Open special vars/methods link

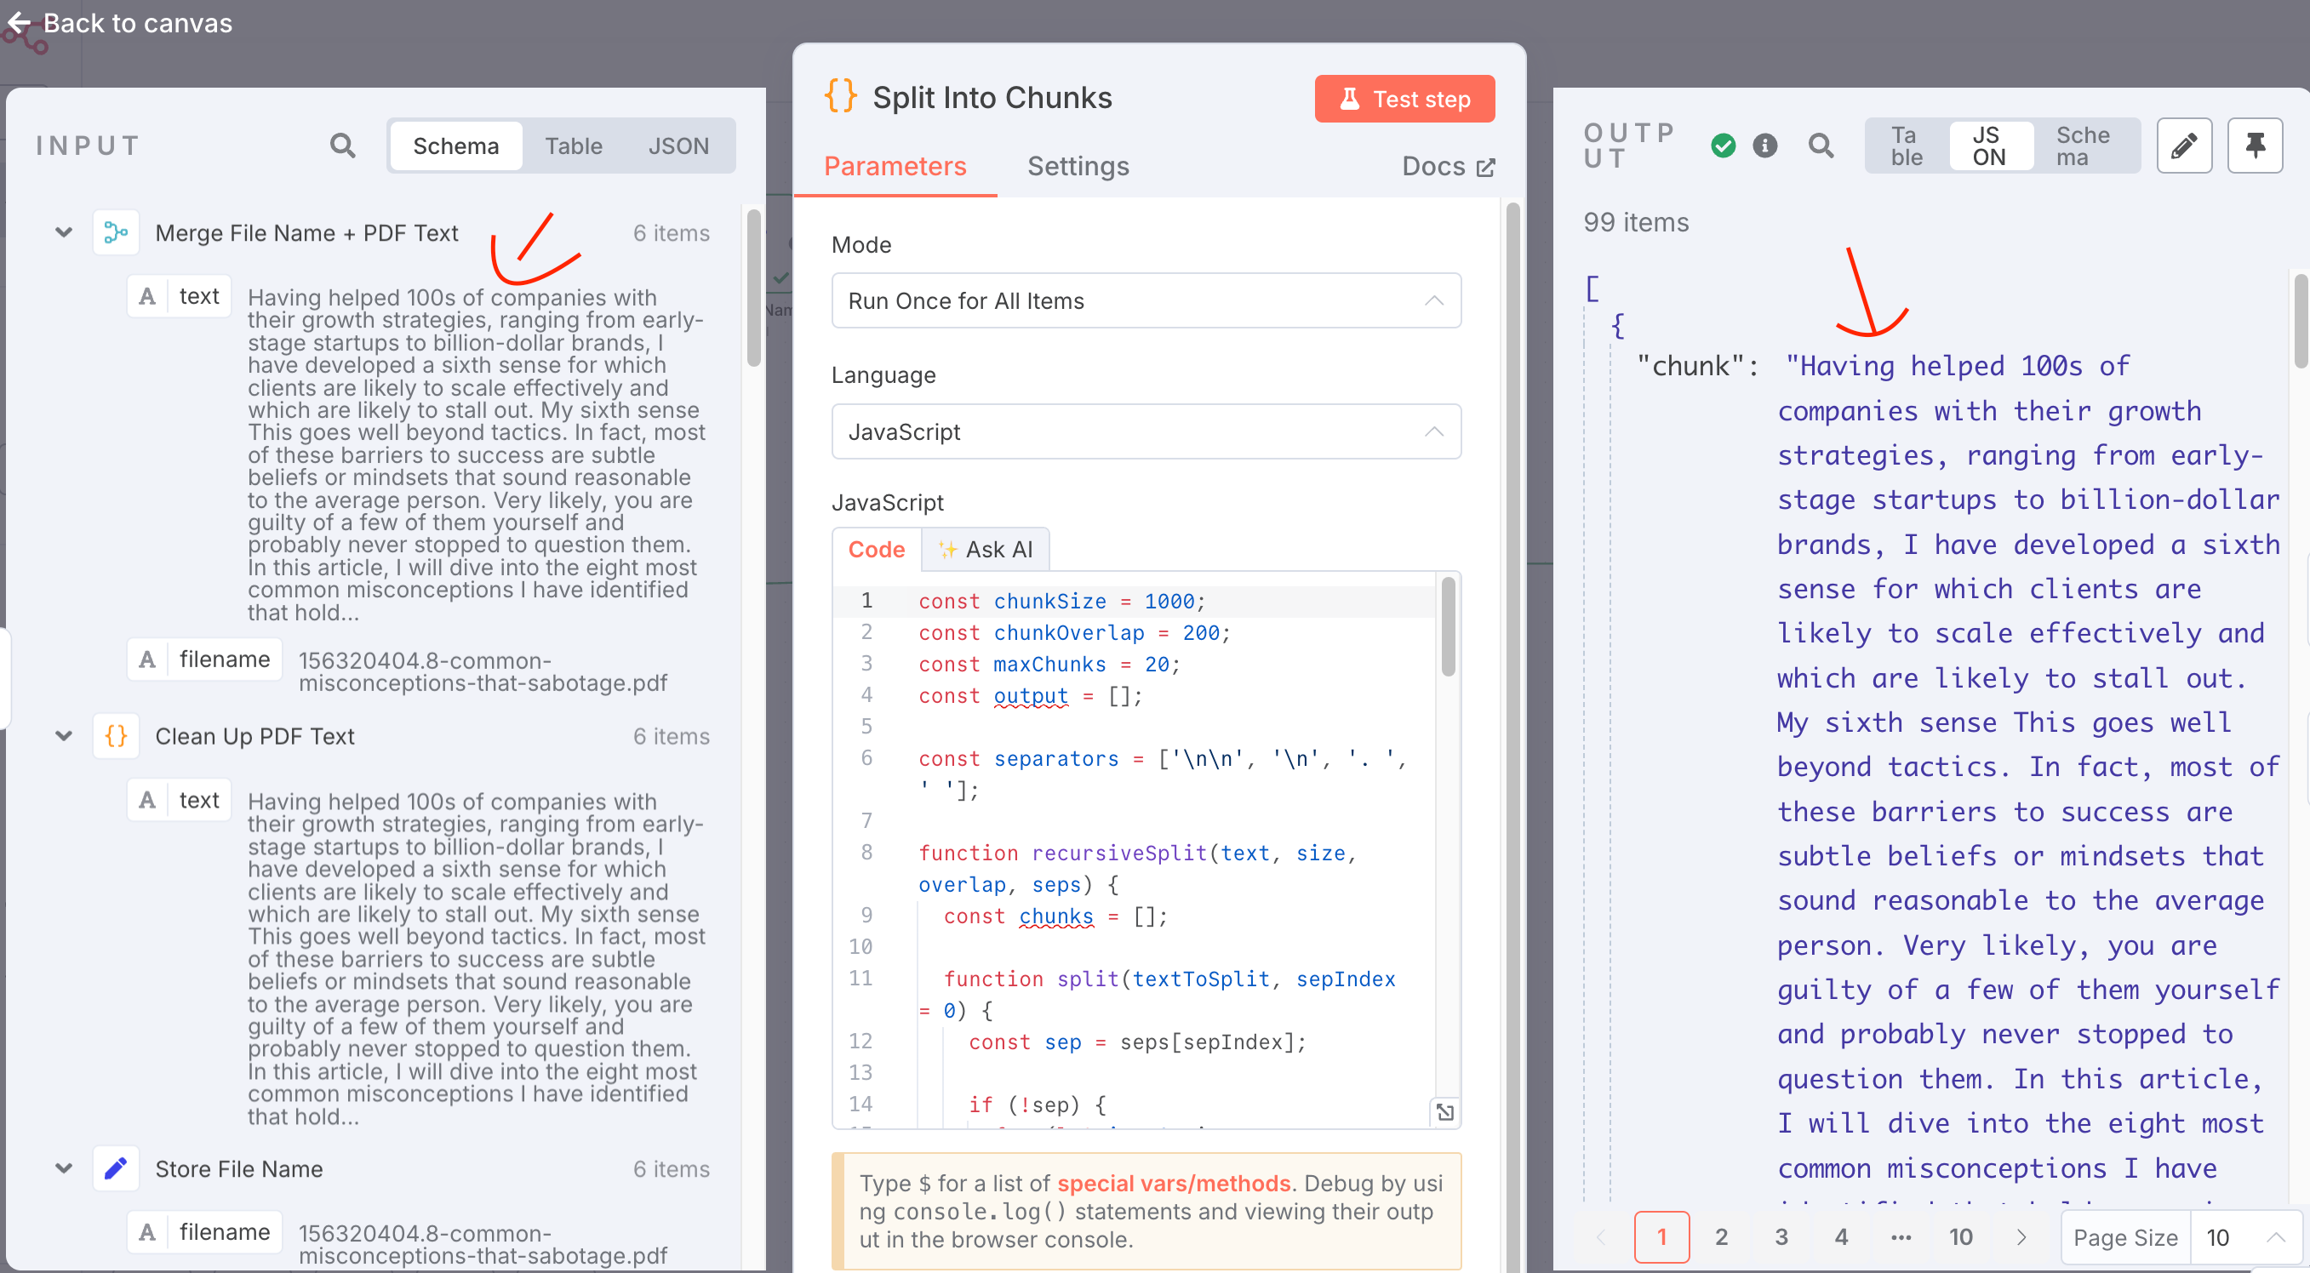point(1173,1184)
